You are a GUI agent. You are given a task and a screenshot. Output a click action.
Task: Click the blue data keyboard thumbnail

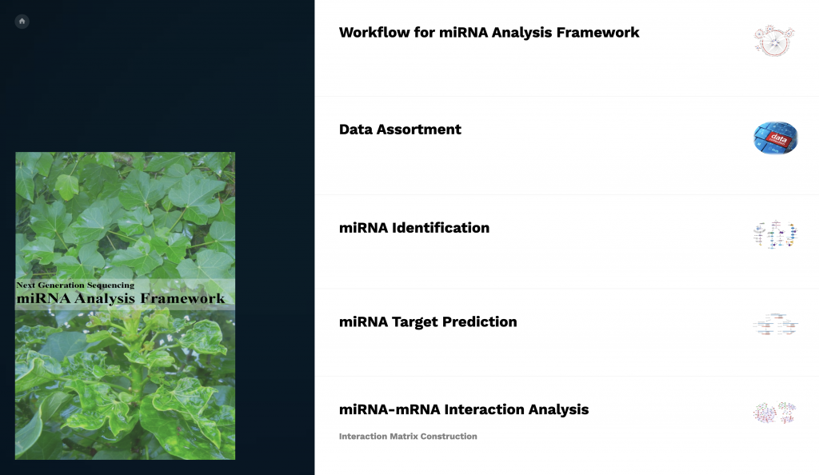[x=775, y=138]
